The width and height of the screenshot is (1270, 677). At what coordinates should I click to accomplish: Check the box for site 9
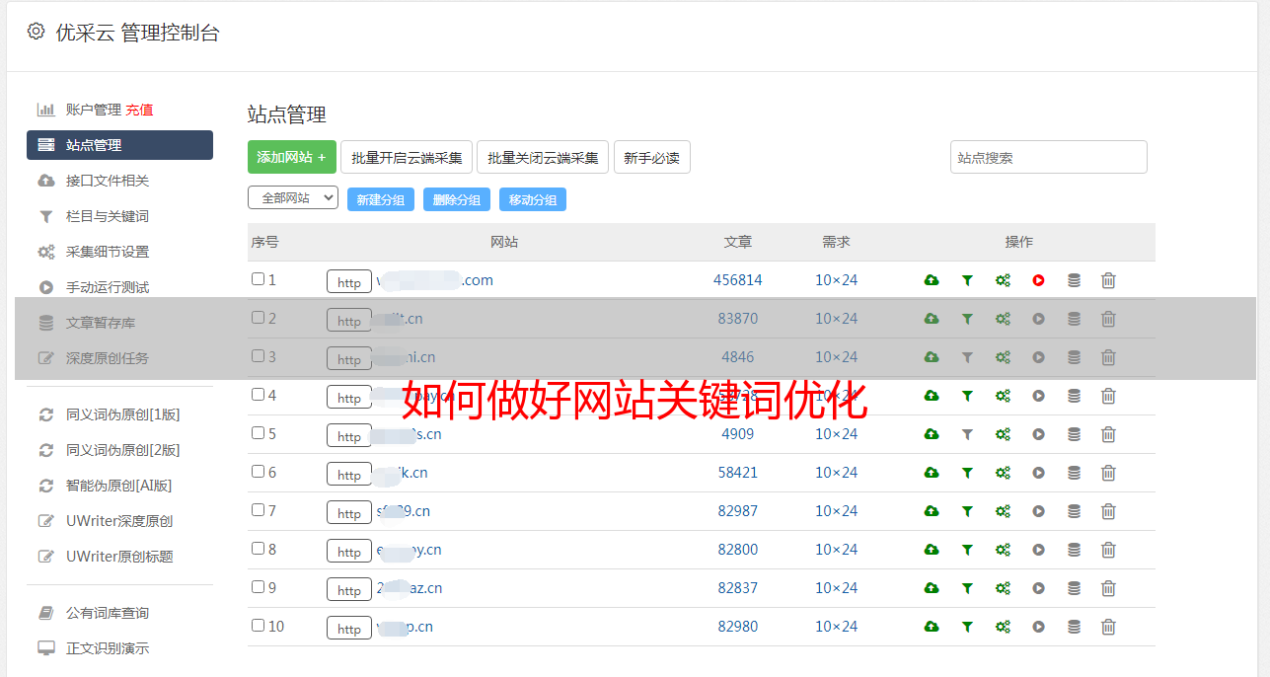coord(258,587)
